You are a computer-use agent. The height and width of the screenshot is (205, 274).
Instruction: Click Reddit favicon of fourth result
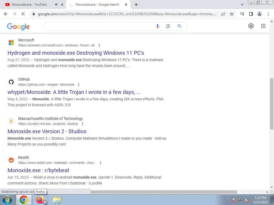[x=11, y=160]
